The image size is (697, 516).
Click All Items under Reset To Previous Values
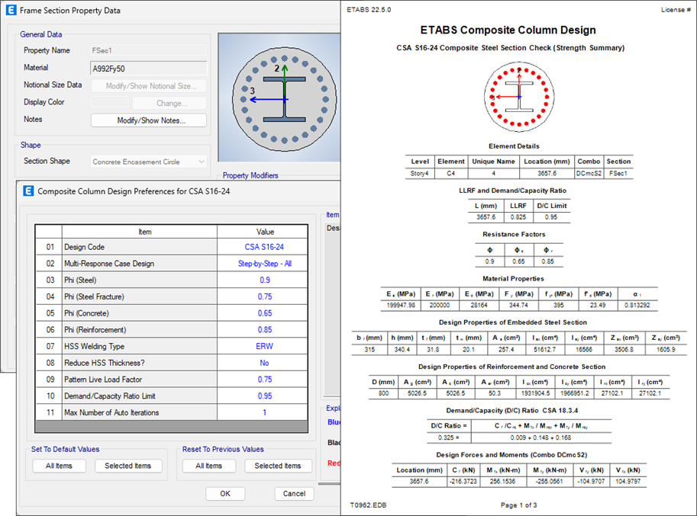pos(209,466)
